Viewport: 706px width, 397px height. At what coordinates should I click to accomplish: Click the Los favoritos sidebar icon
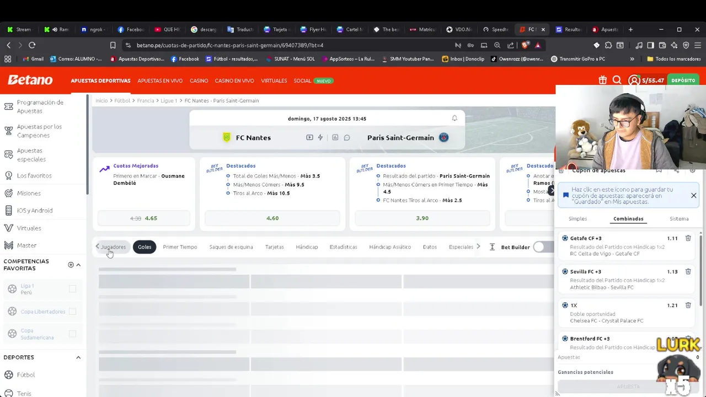(x=8, y=175)
